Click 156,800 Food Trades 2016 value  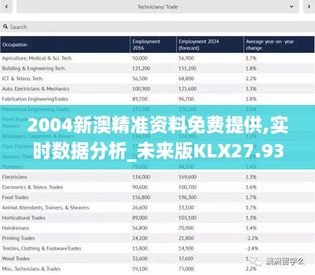click(141, 197)
